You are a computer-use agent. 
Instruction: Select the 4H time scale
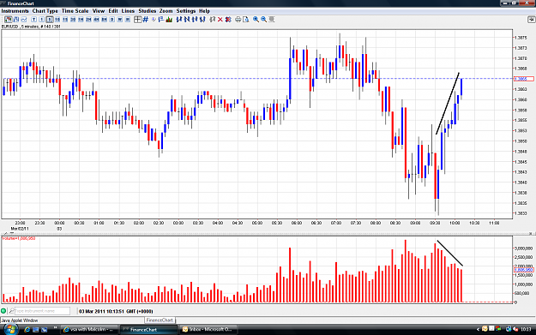(x=96, y=20)
